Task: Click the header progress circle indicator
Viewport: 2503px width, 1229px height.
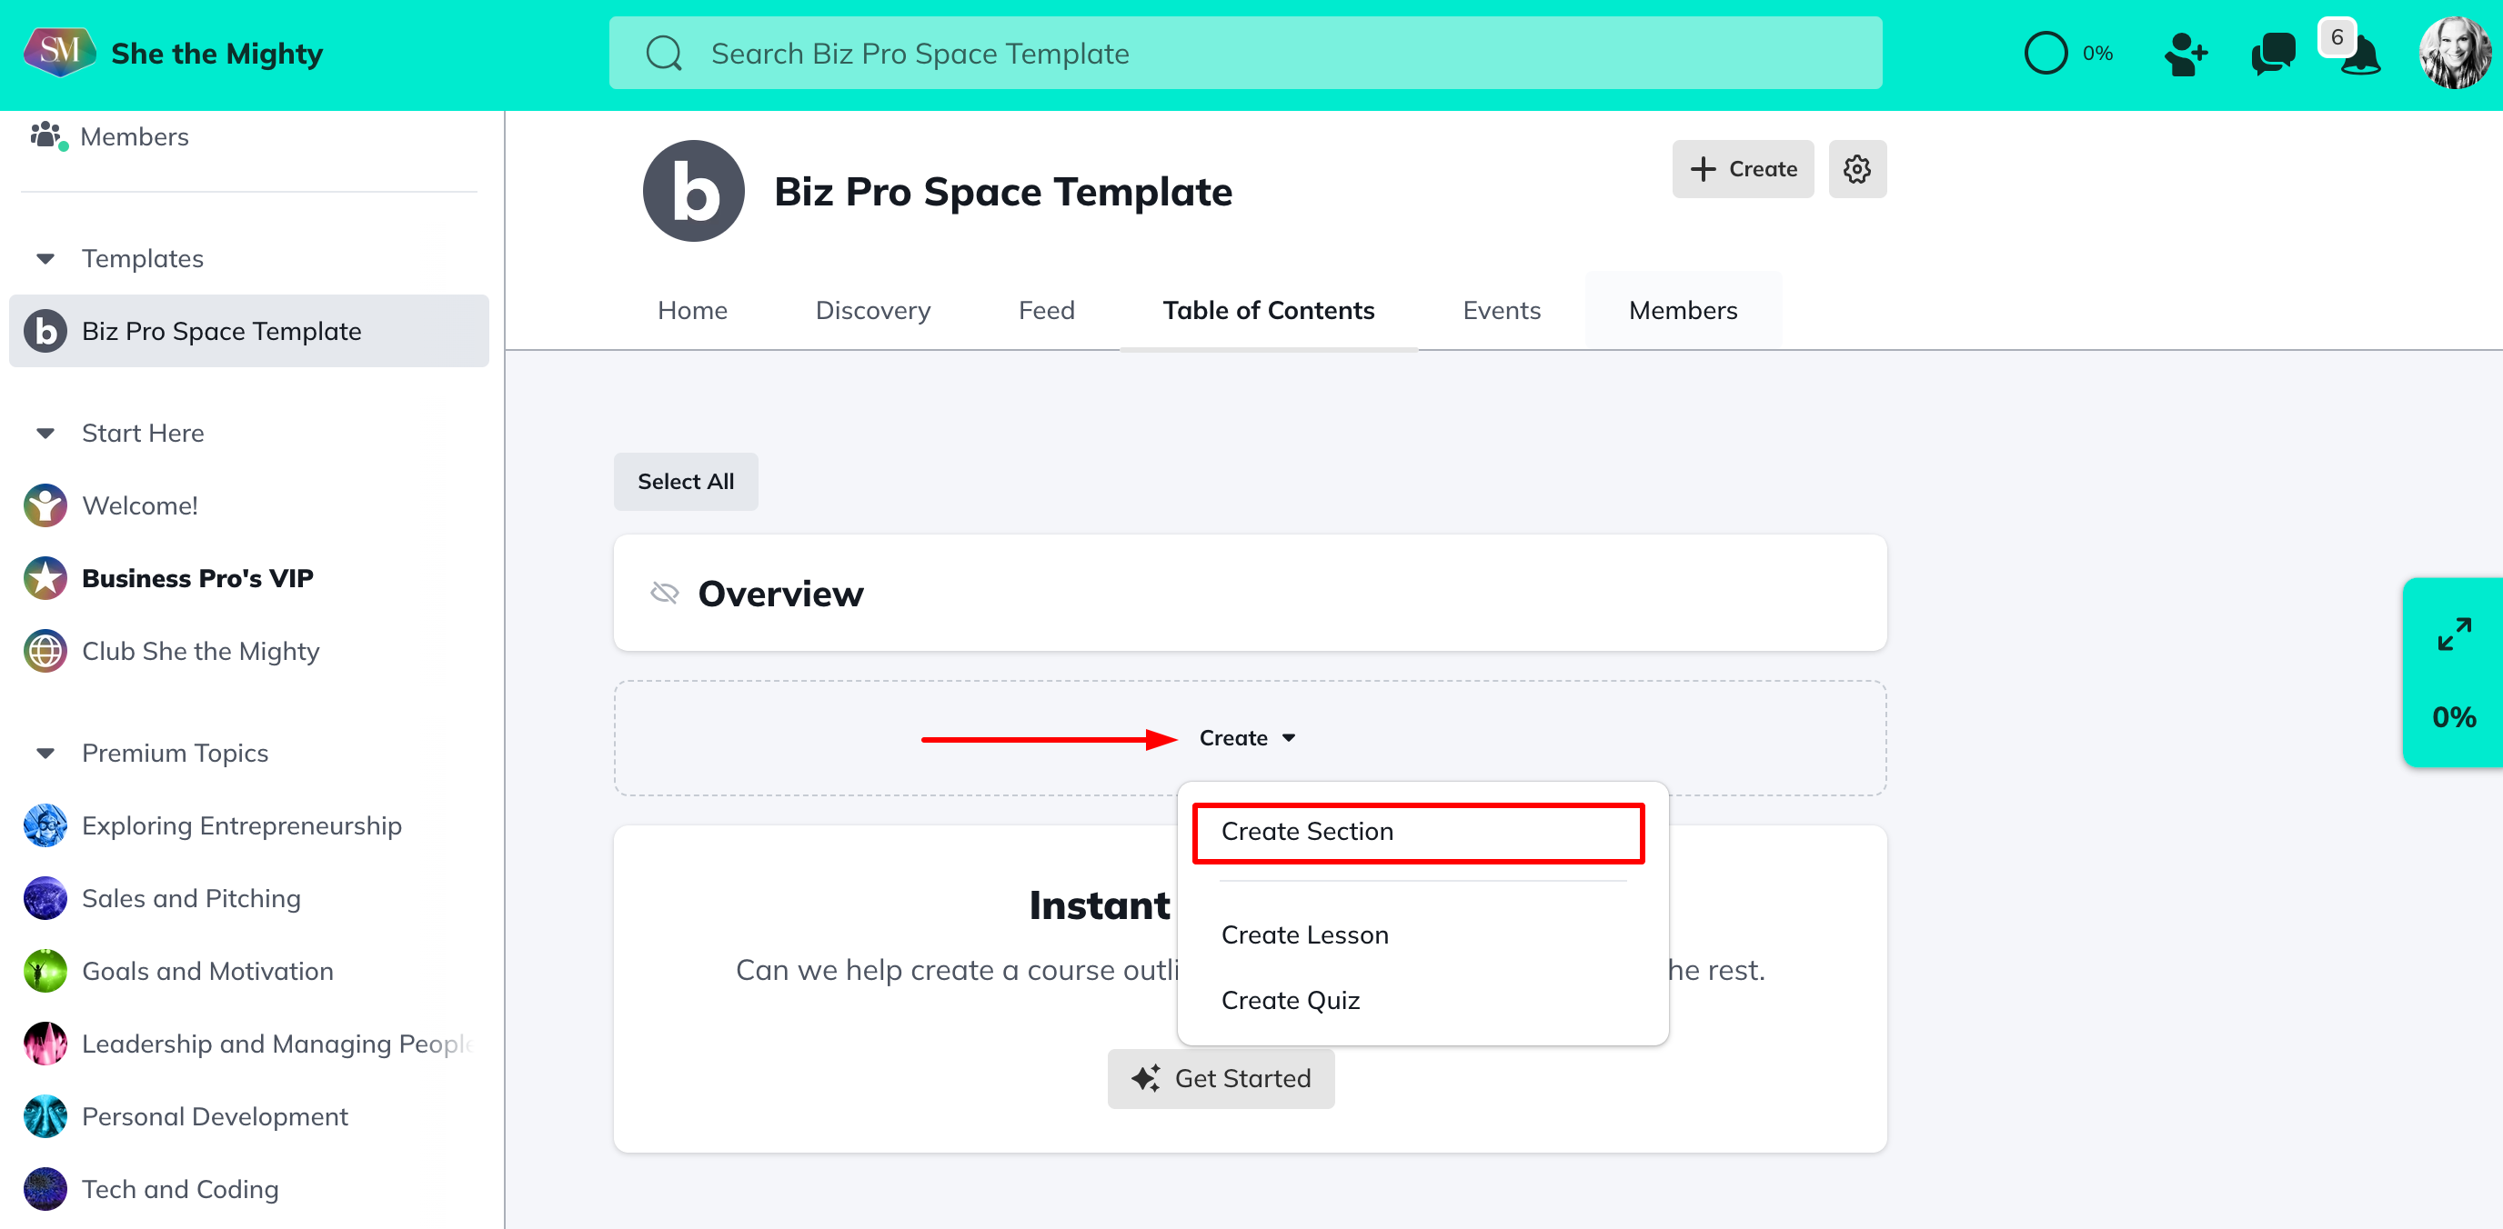Action: click(x=2045, y=54)
